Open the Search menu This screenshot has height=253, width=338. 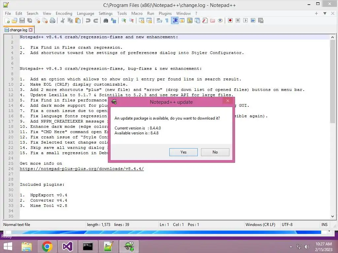coord(32,14)
